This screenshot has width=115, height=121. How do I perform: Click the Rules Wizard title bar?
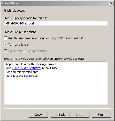tap(55, 3)
